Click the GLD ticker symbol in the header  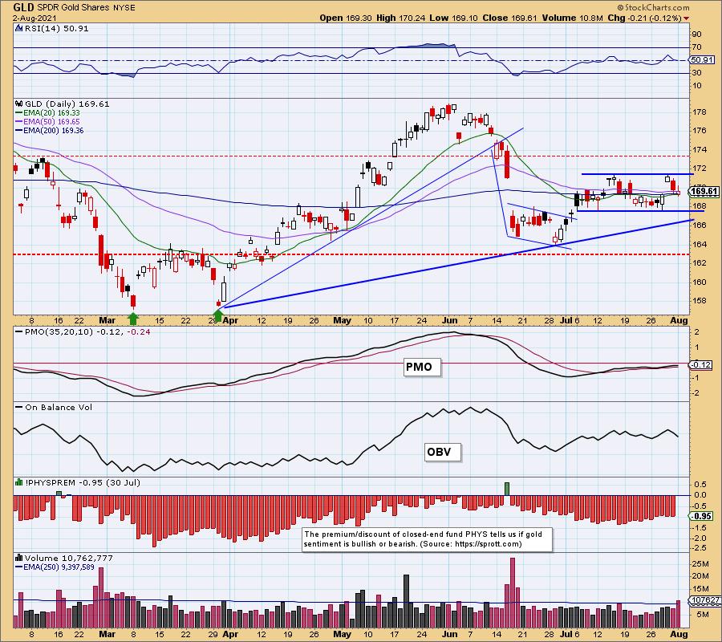click(23, 7)
